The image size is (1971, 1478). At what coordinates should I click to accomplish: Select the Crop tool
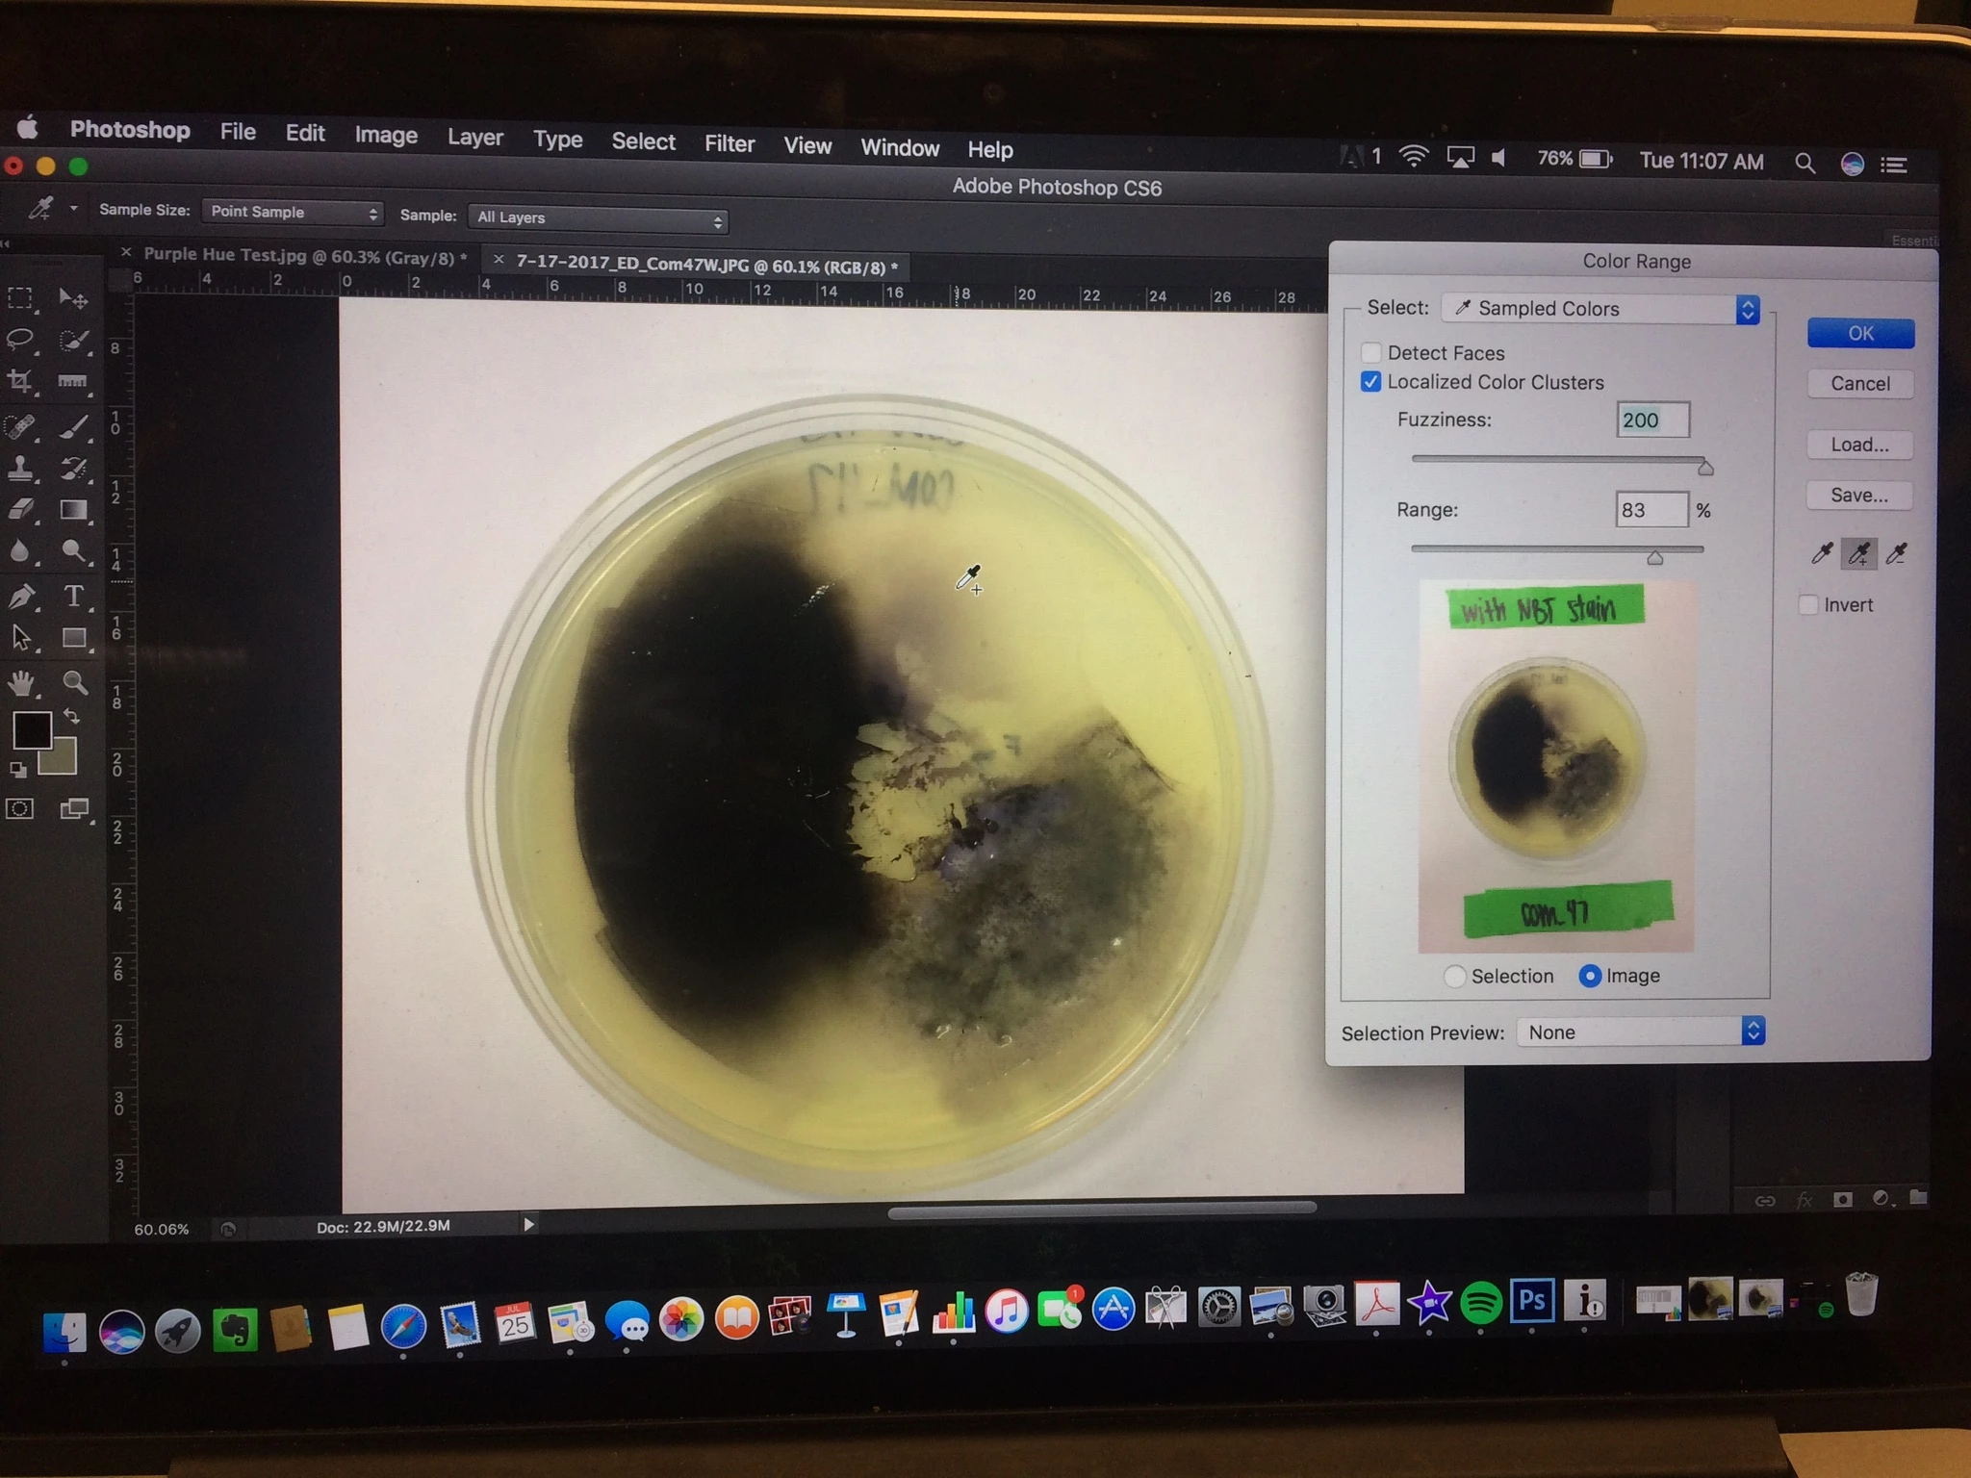click(x=20, y=381)
